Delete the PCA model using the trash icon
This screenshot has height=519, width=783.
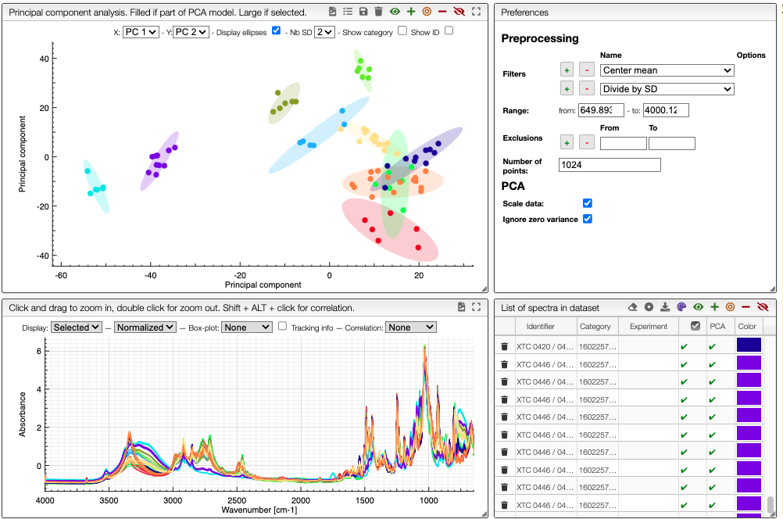click(378, 11)
